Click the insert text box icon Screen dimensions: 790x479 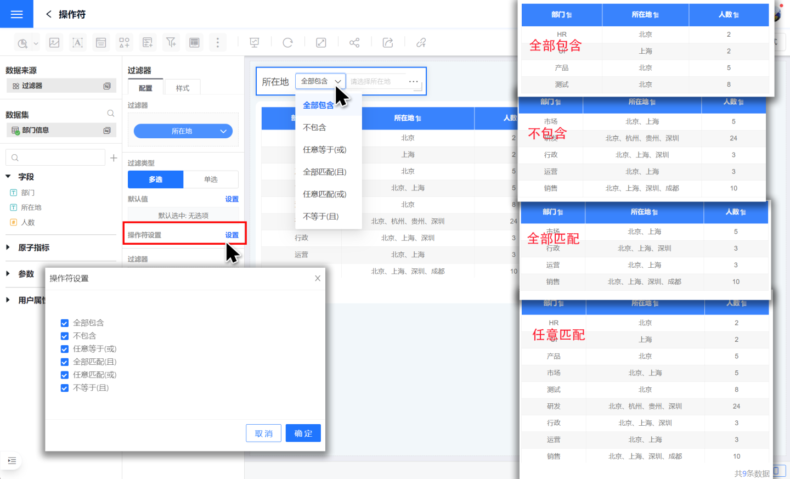(77, 43)
